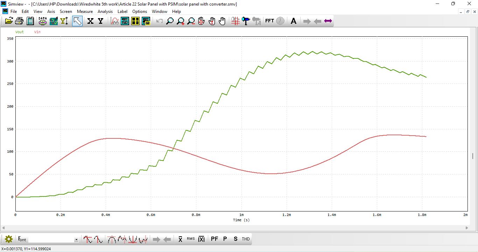Screen dimensions: 478x252
Task: Click the PF power factor icon
Action: click(215, 239)
